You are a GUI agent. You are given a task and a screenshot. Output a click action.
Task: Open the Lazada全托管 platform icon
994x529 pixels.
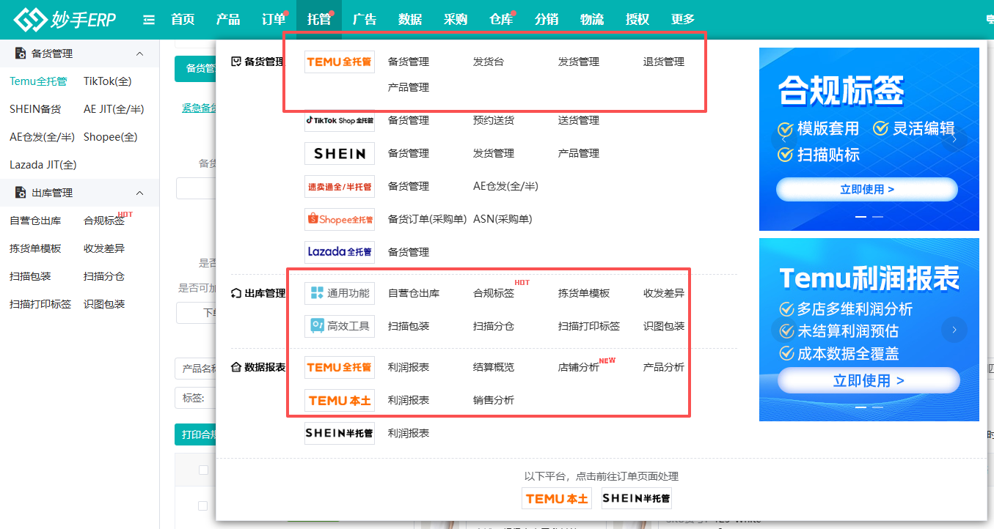pos(339,252)
